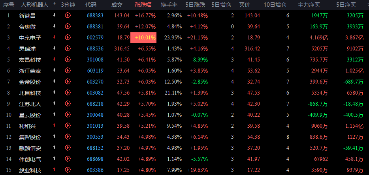Open 3-minute chart icon for 集智股份

pos(68,136)
